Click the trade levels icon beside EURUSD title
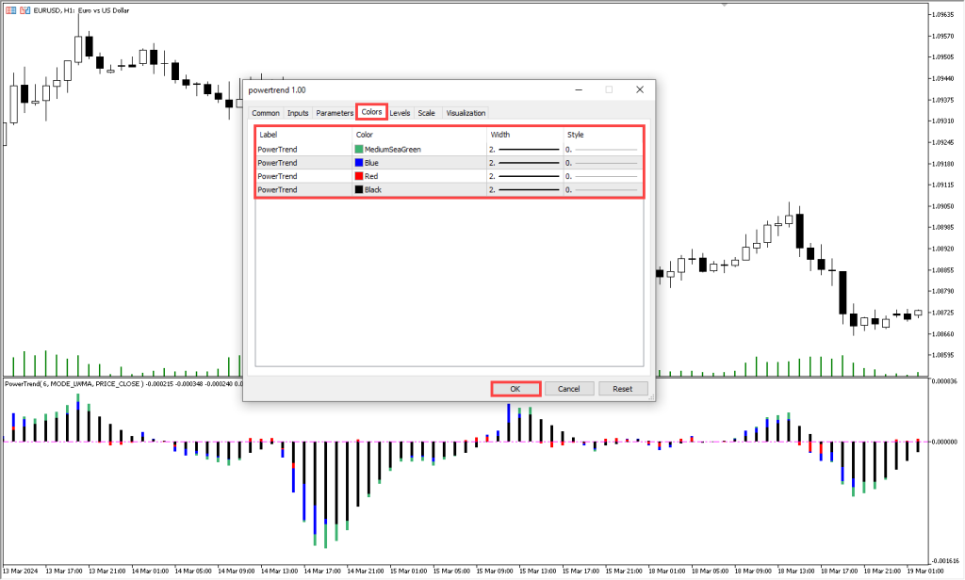Screen dimensions: 965x580 tap(25, 10)
